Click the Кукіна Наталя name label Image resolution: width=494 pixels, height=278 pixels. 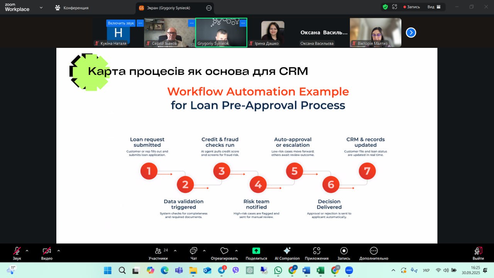[113, 44]
